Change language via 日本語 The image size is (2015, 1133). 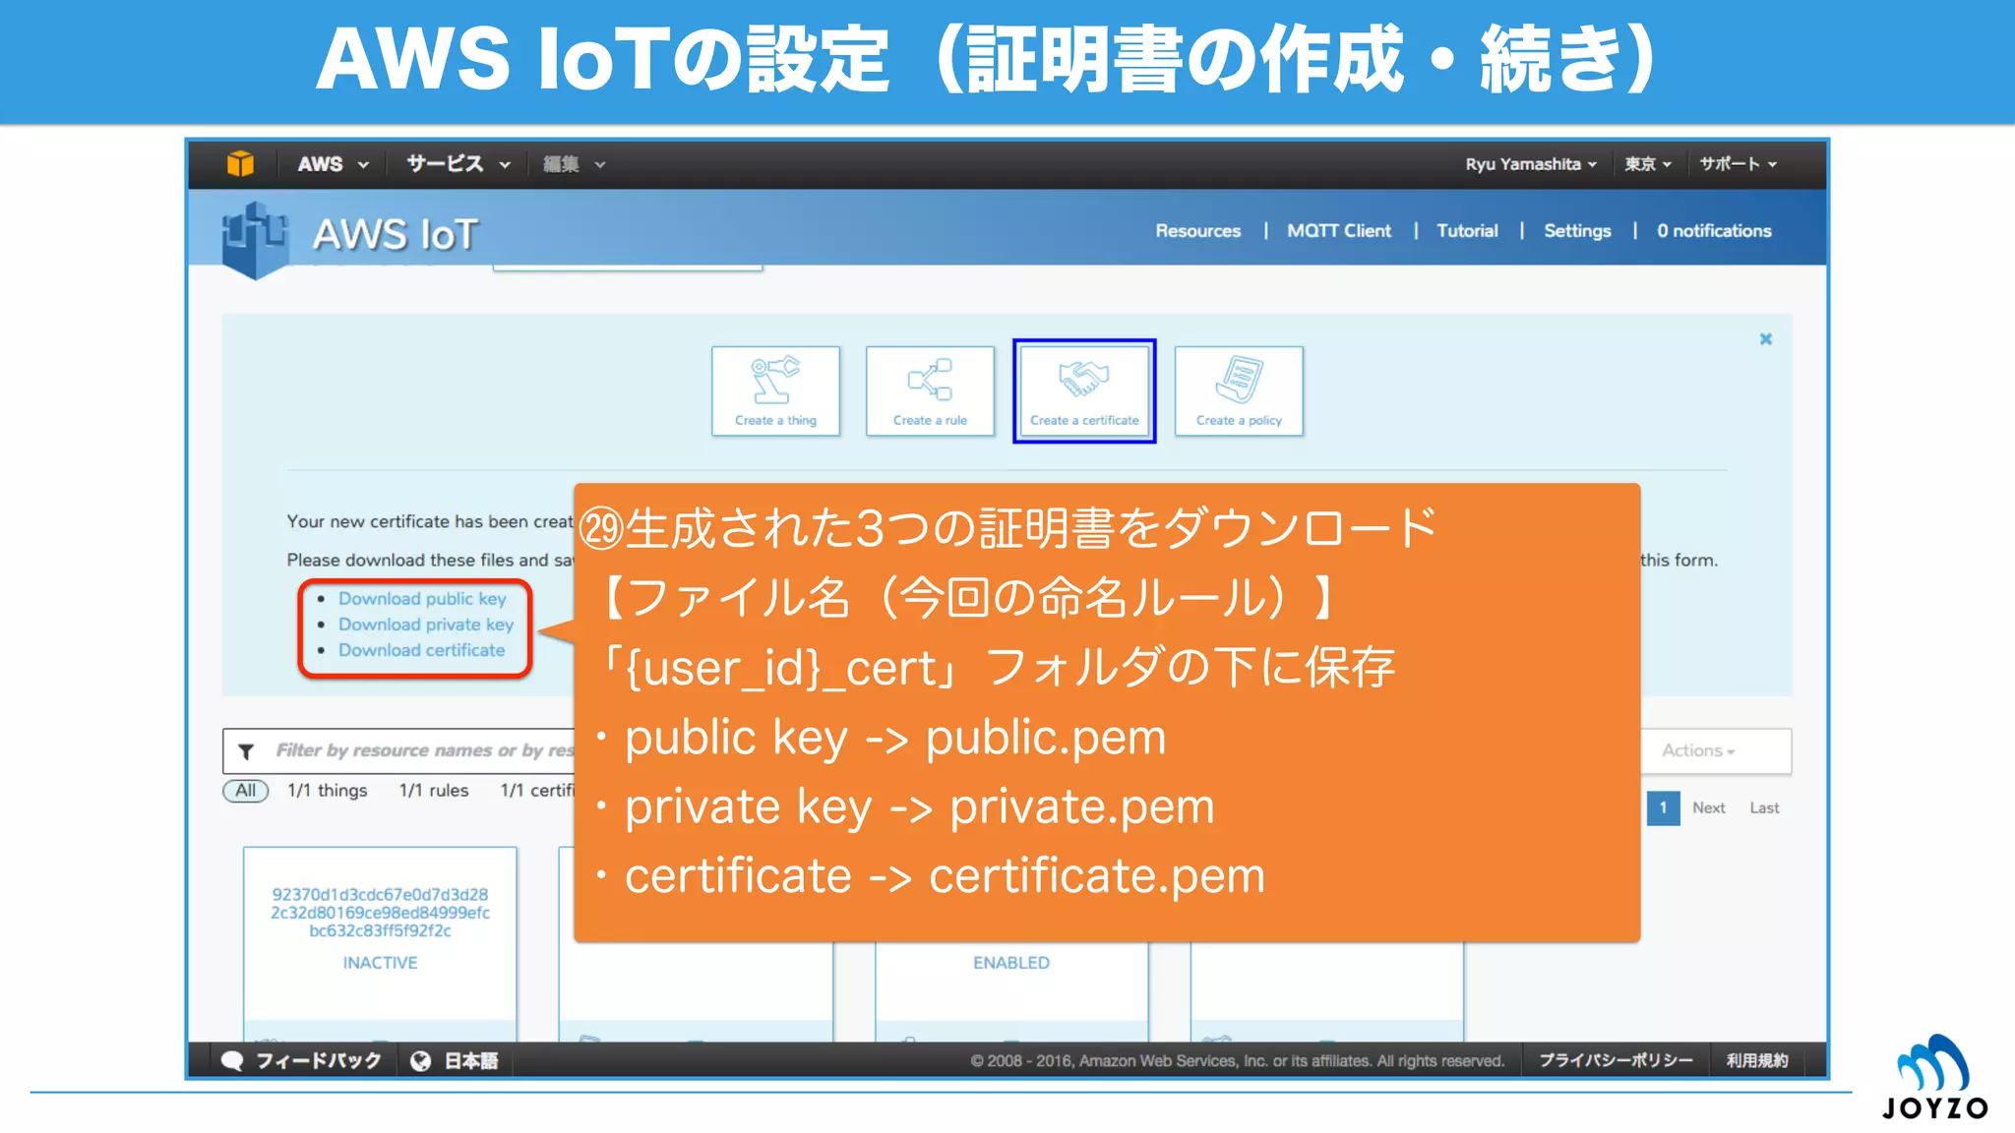471,1060
